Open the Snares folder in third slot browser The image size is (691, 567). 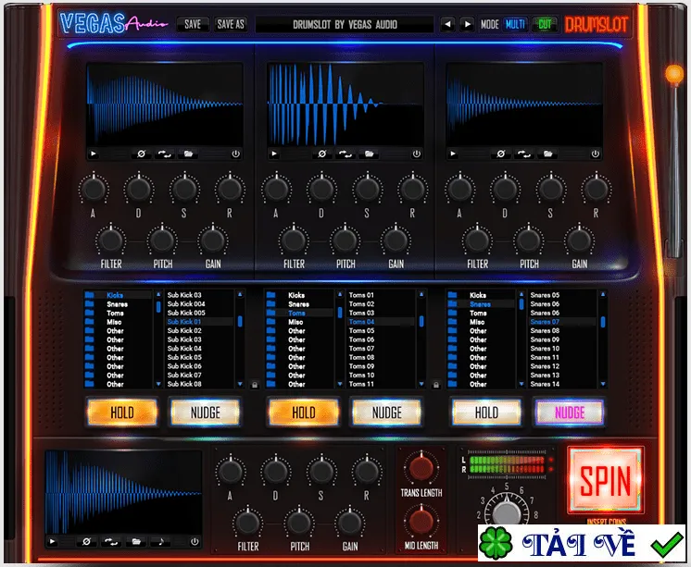[x=481, y=304]
